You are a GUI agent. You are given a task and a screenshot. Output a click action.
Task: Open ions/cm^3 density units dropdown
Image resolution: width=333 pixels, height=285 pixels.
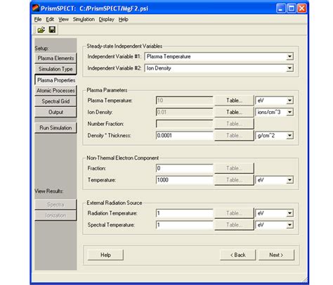[x=289, y=112]
